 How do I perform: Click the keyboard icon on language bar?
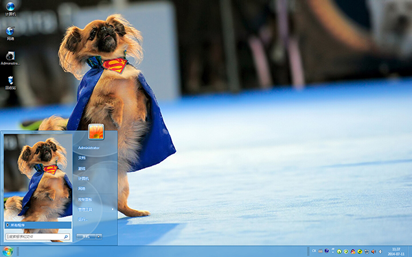[x=320, y=252]
